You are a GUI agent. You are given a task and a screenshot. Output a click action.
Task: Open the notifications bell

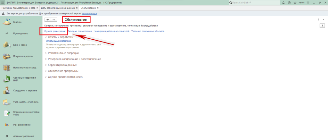(283, 3)
